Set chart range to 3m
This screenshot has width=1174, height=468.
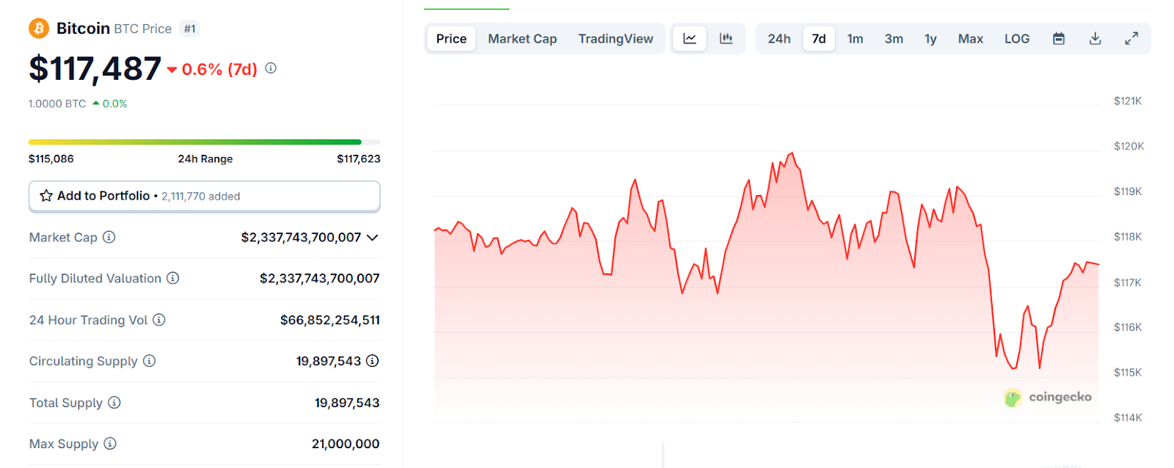click(x=894, y=39)
